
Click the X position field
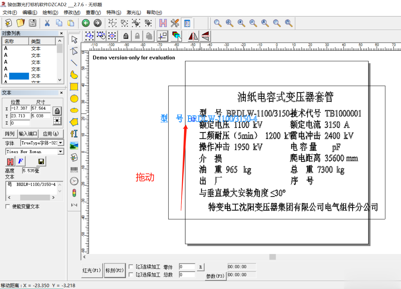click(20, 108)
